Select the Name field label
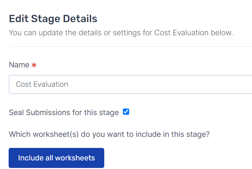This screenshot has width=252, height=169. [19, 65]
